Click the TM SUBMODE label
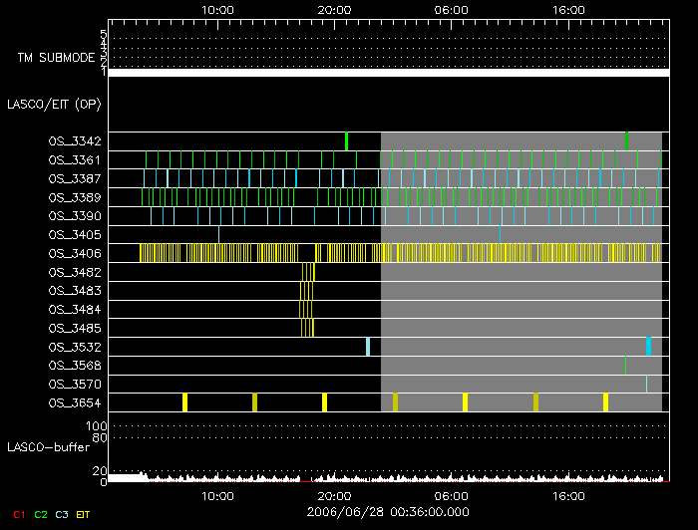 55,58
